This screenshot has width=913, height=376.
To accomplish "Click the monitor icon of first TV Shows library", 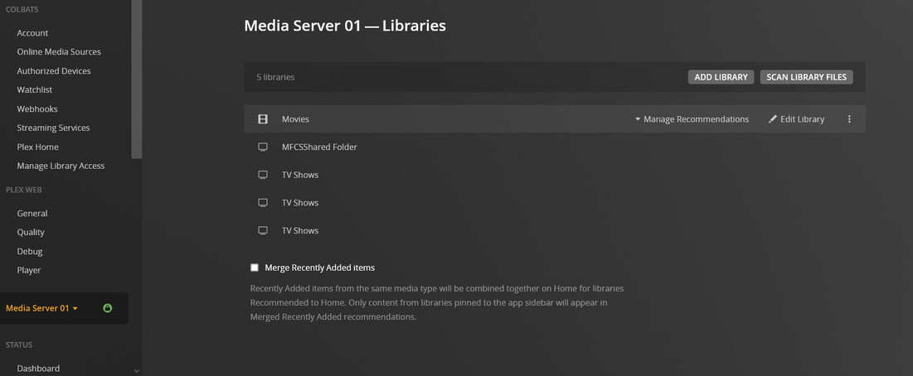I will coord(263,175).
